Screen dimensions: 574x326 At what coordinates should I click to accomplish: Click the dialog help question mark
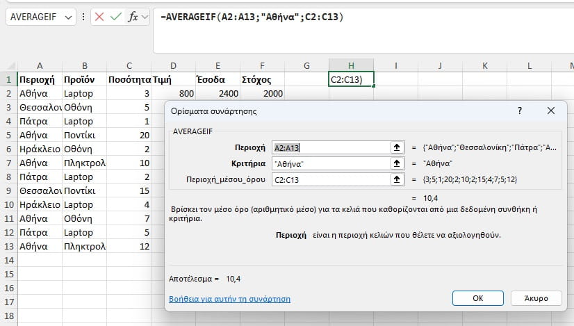[520, 111]
